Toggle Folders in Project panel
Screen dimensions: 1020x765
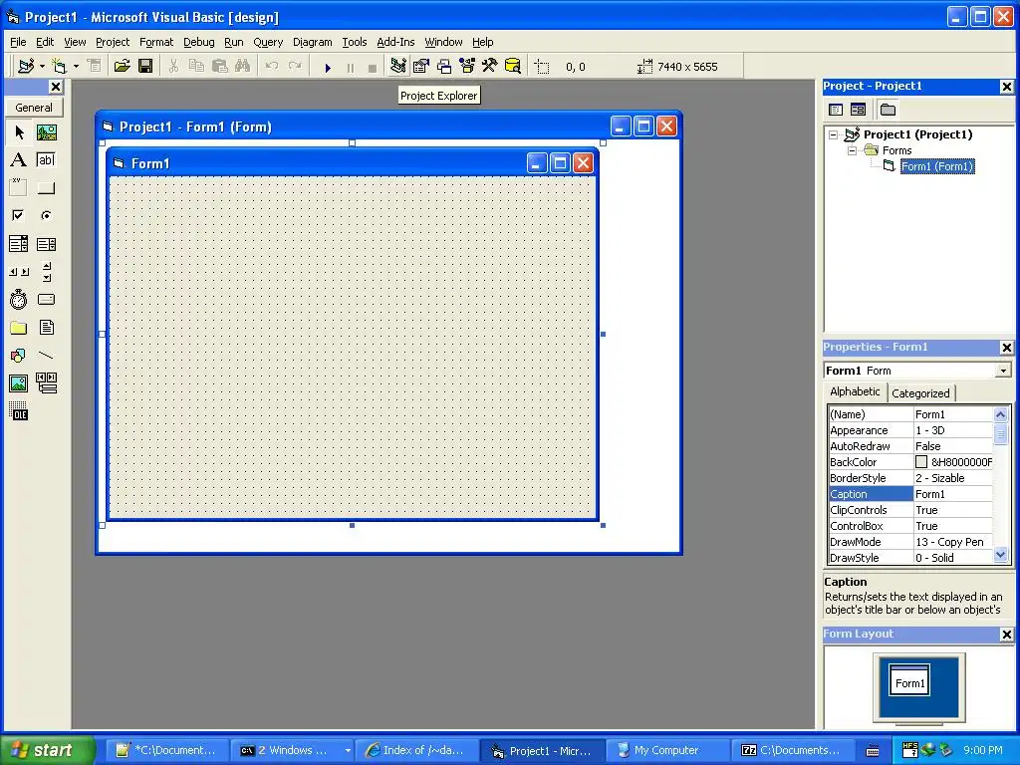point(888,110)
